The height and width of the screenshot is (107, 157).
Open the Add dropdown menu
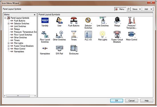(x=148, y=9)
